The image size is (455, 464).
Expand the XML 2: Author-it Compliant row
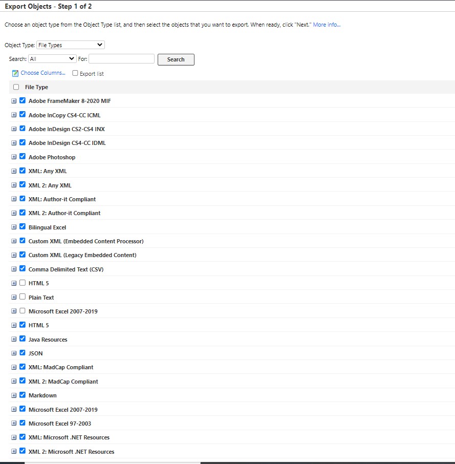point(14,213)
